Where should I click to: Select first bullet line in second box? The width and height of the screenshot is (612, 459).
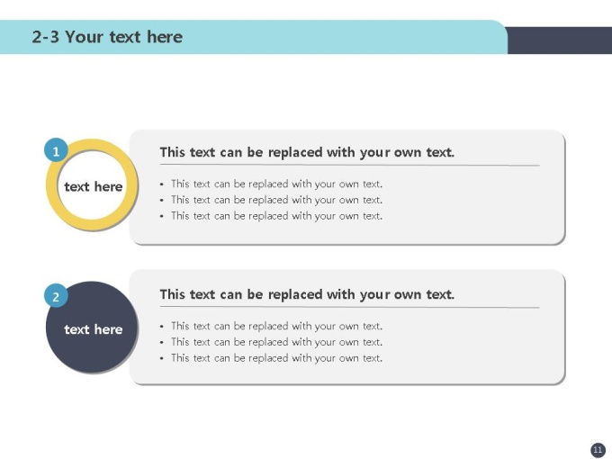point(271,326)
